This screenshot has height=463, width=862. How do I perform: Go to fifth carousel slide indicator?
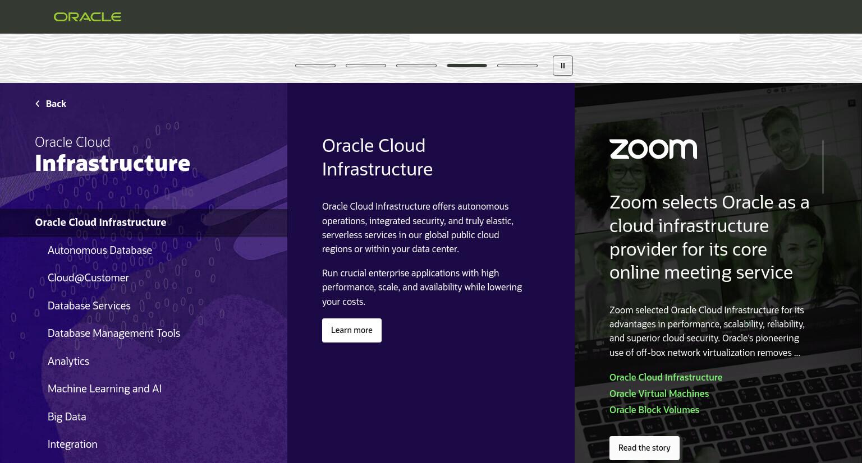(x=517, y=66)
